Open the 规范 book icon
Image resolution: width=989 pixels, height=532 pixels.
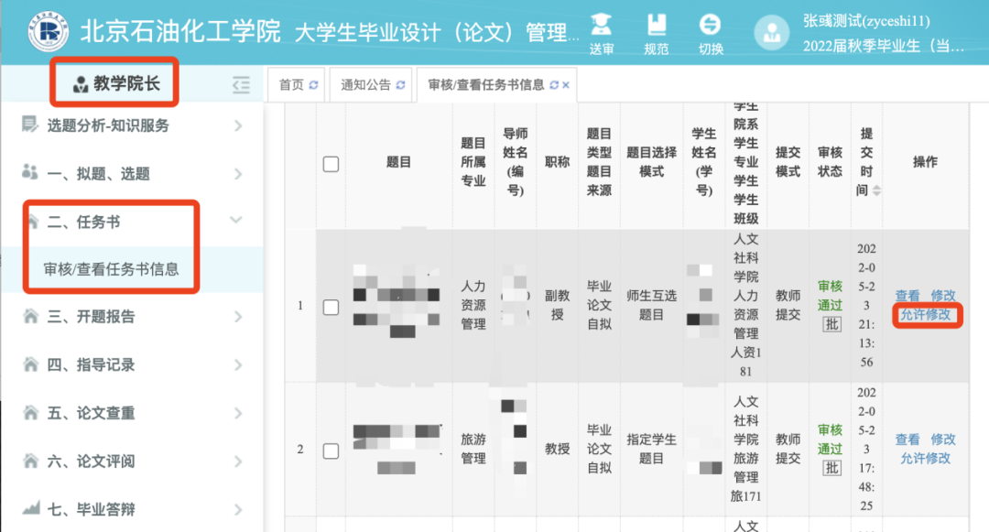[657, 25]
